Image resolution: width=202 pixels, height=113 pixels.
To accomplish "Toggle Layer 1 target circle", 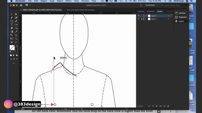I will tap(169, 19).
